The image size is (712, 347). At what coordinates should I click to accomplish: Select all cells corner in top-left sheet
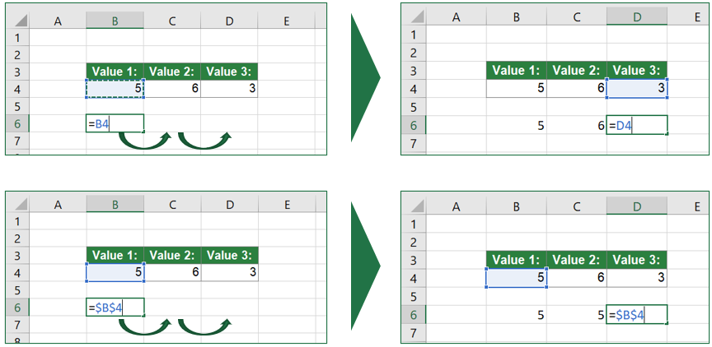(17, 21)
